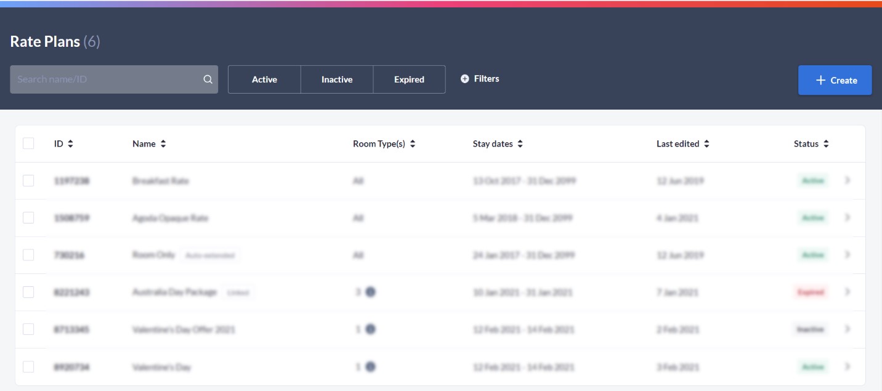
Task: Expand the Valentine's Day Offer 2021 chevron
Action: point(848,329)
